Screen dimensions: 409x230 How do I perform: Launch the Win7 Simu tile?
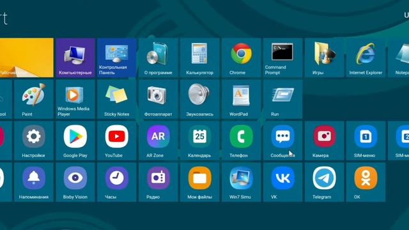click(x=242, y=182)
